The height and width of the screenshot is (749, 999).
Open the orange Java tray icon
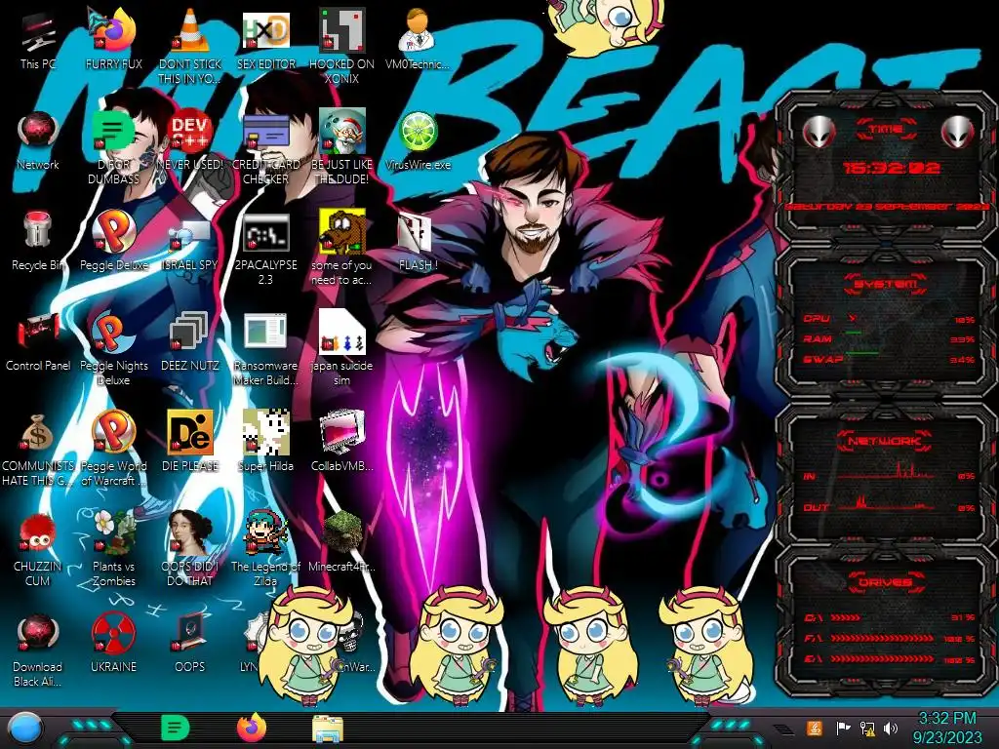[815, 728]
